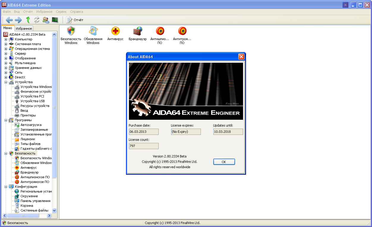
Task: Expand the Компьютер tree node
Action: [x=6, y=39]
